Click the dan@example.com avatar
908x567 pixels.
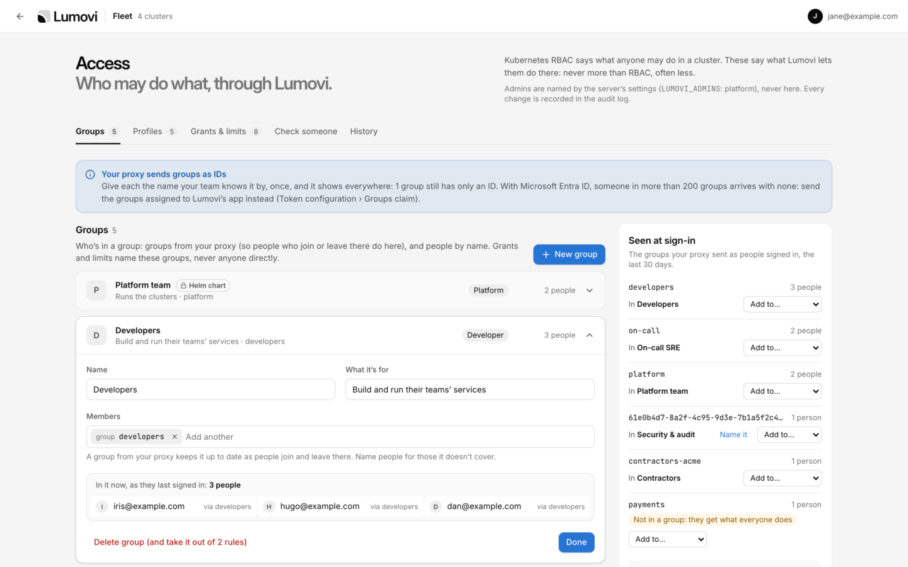coord(436,507)
